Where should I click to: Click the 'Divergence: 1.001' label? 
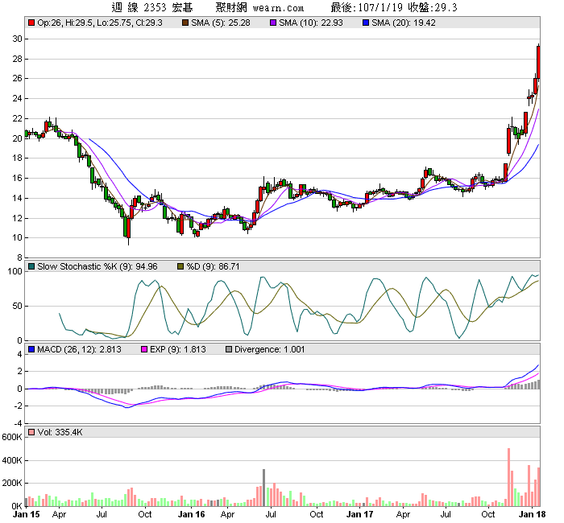(x=269, y=349)
